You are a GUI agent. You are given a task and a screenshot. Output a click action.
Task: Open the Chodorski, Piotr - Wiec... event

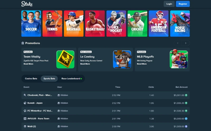[x=40, y=95]
